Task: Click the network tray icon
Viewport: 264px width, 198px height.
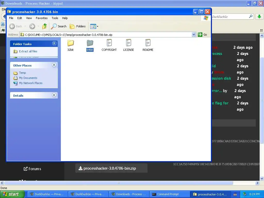Action: pyautogui.click(x=245, y=194)
